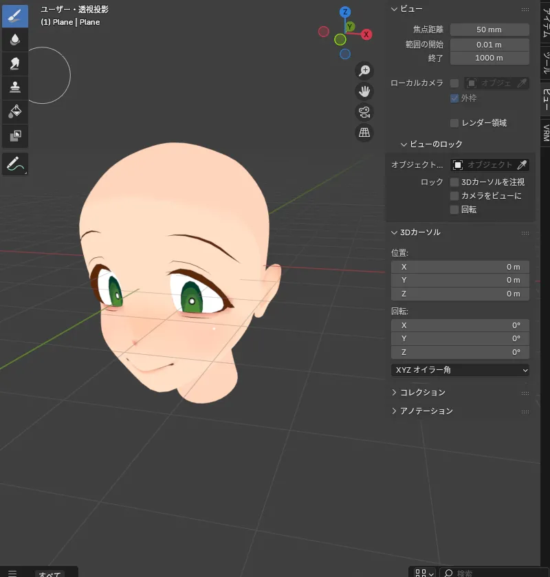Click the negative Y axis gizmo circle
Viewport: 550px width, 577px height.
click(x=340, y=39)
